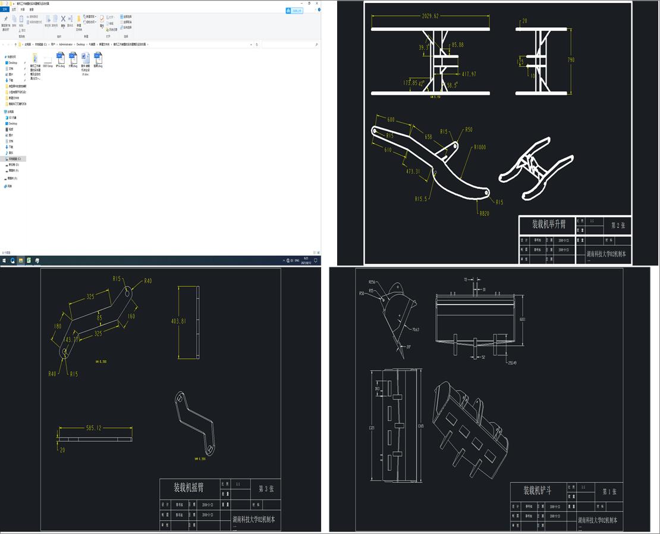This screenshot has height=534, width=660.
Task: Click the Explorer help question-mark icon
Action: point(319,10)
